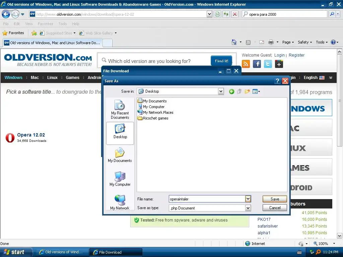Open the Page menu in command bar

pyautogui.click(x=288, y=42)
